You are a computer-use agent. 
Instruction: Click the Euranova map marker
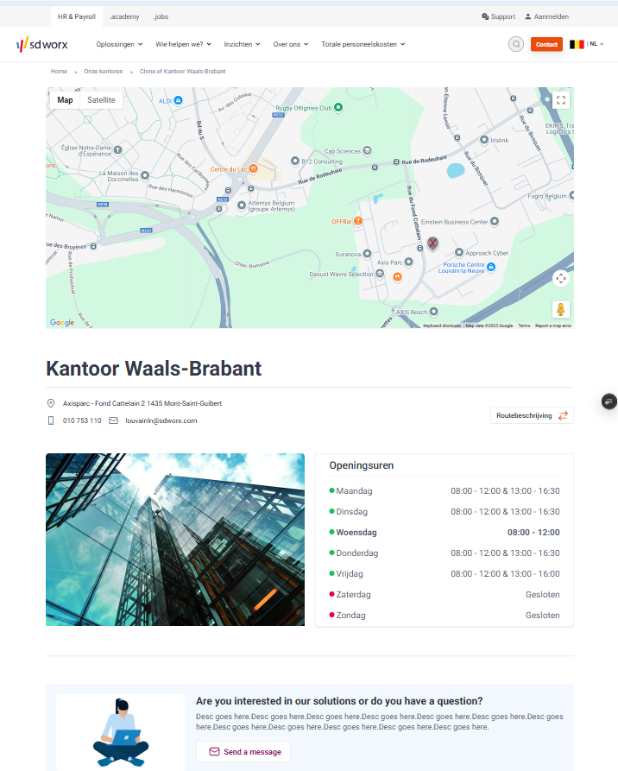pos(367,254)
